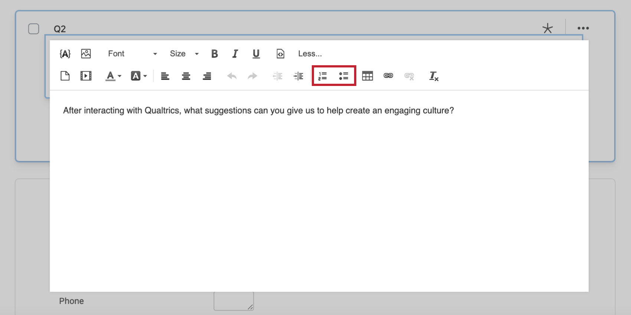The image size is (631, 315).
Task: Open the HTML source view icon
Action: [280, 54]
